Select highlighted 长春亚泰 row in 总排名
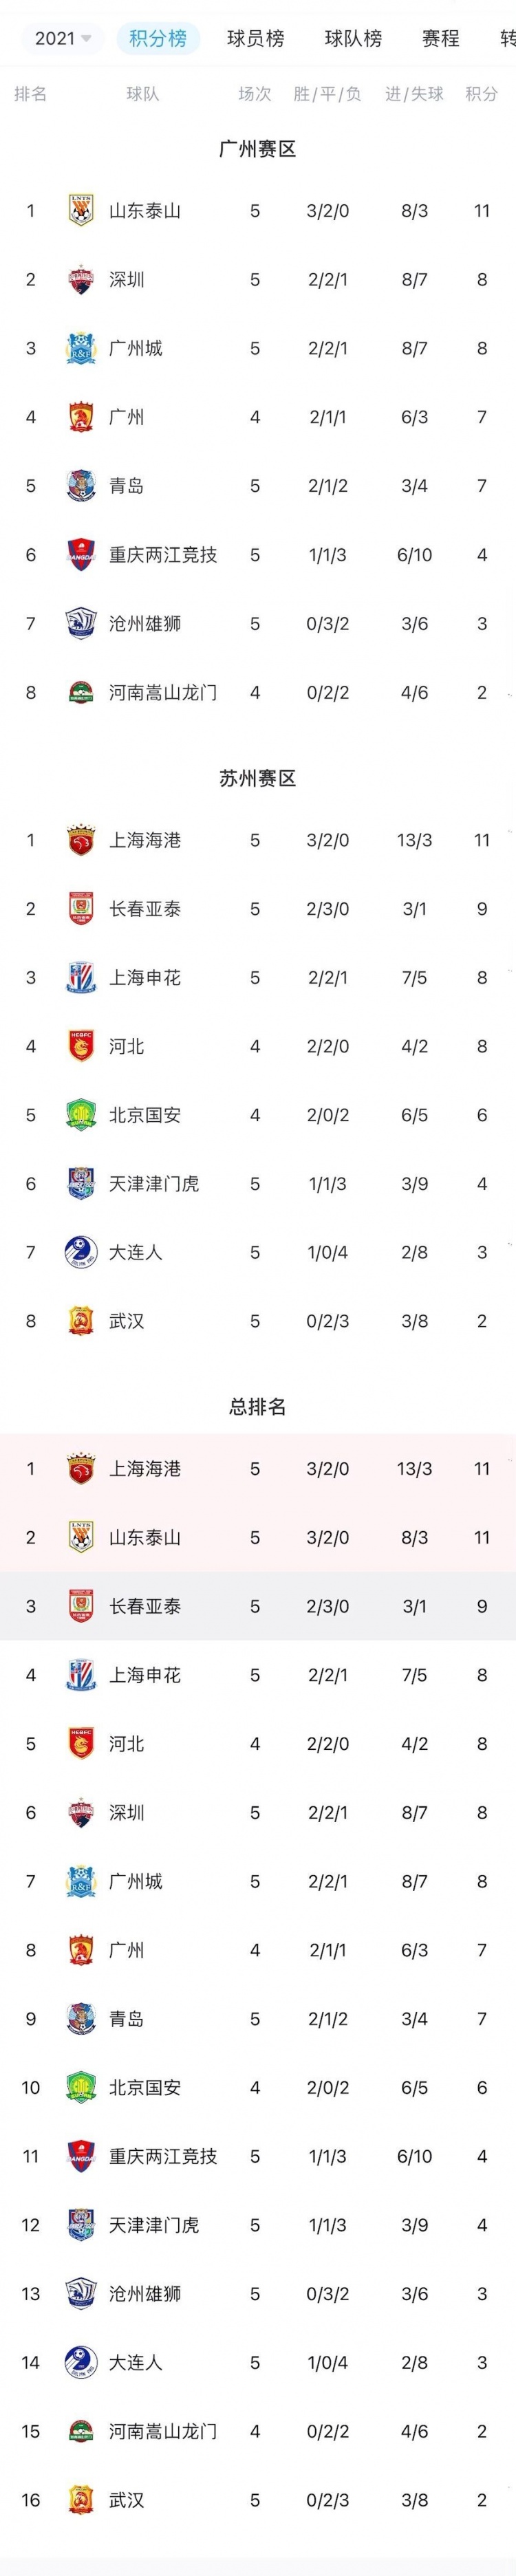516x2576 pixels. coord(258,1606)
